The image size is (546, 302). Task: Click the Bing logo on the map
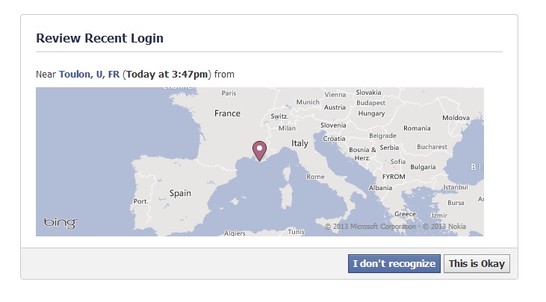click(x=61, y=223)
